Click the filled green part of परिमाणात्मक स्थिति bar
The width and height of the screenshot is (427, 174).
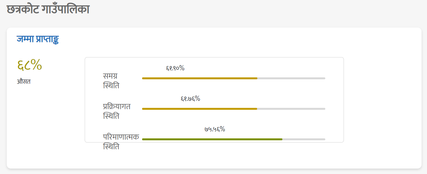click(212, 139)
